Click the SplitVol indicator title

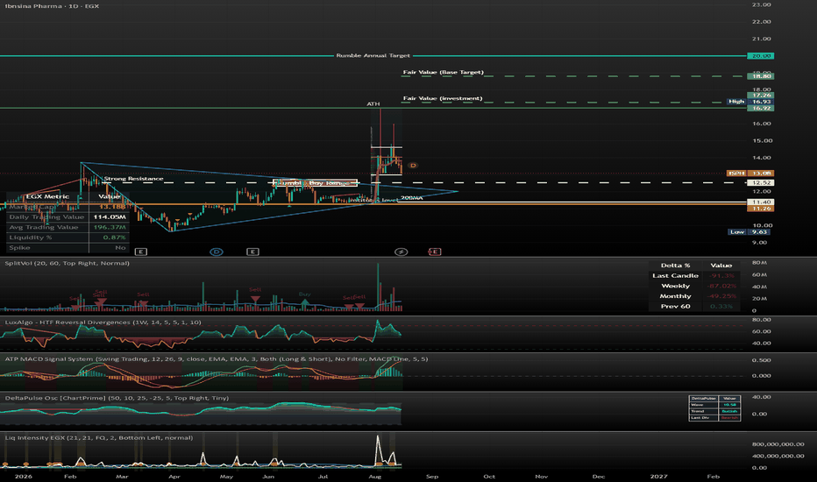pos(67,263)
